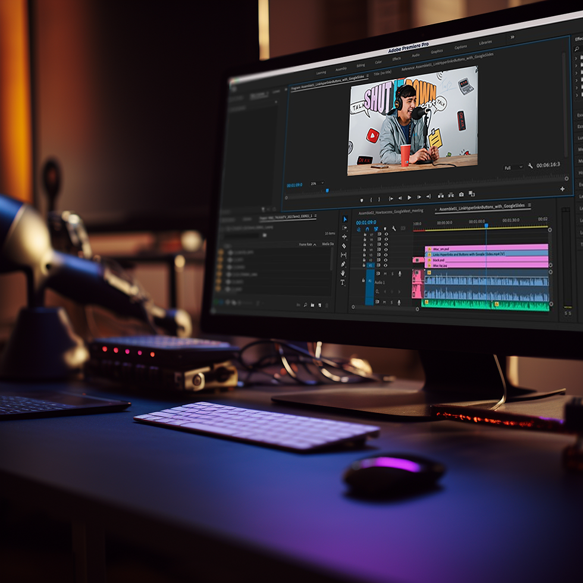
Task: Step back one frame
Action: point(400,198)
